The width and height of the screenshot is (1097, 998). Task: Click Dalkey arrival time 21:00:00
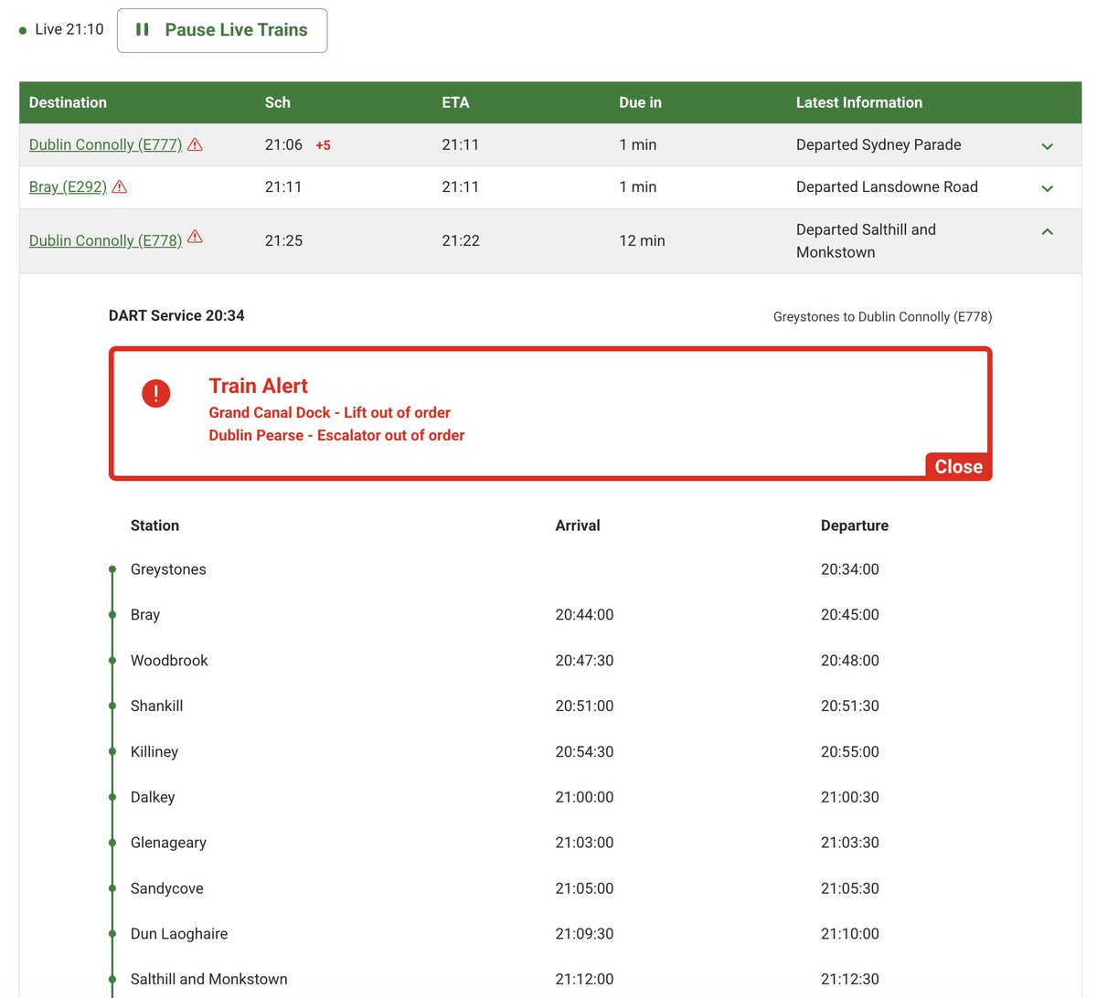tap(584, 797)
